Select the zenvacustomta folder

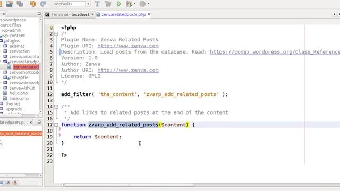point(24,57)
